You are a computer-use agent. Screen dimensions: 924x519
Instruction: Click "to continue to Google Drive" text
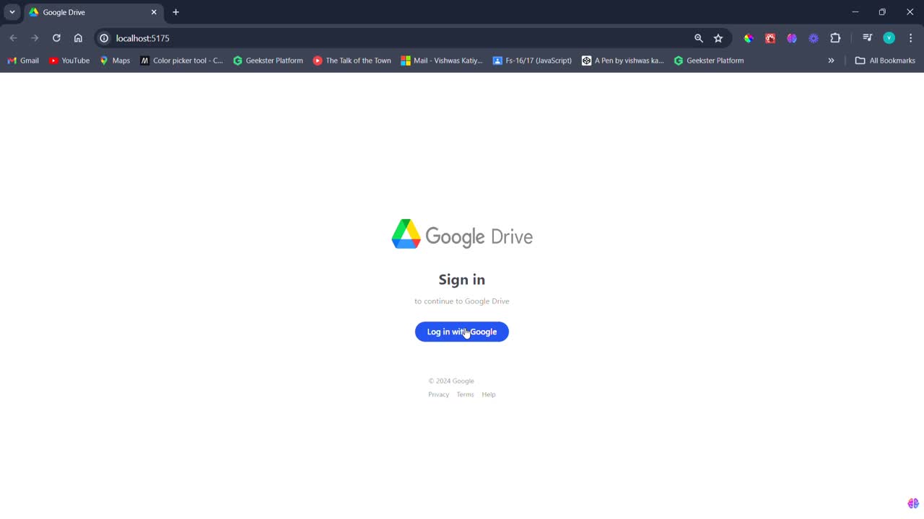pyautogui.click(x=462, y=301)
